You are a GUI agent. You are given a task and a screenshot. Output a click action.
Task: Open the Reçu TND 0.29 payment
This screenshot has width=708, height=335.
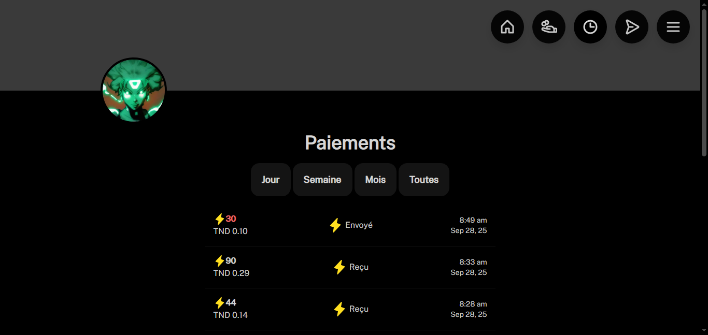coord(350,267)
